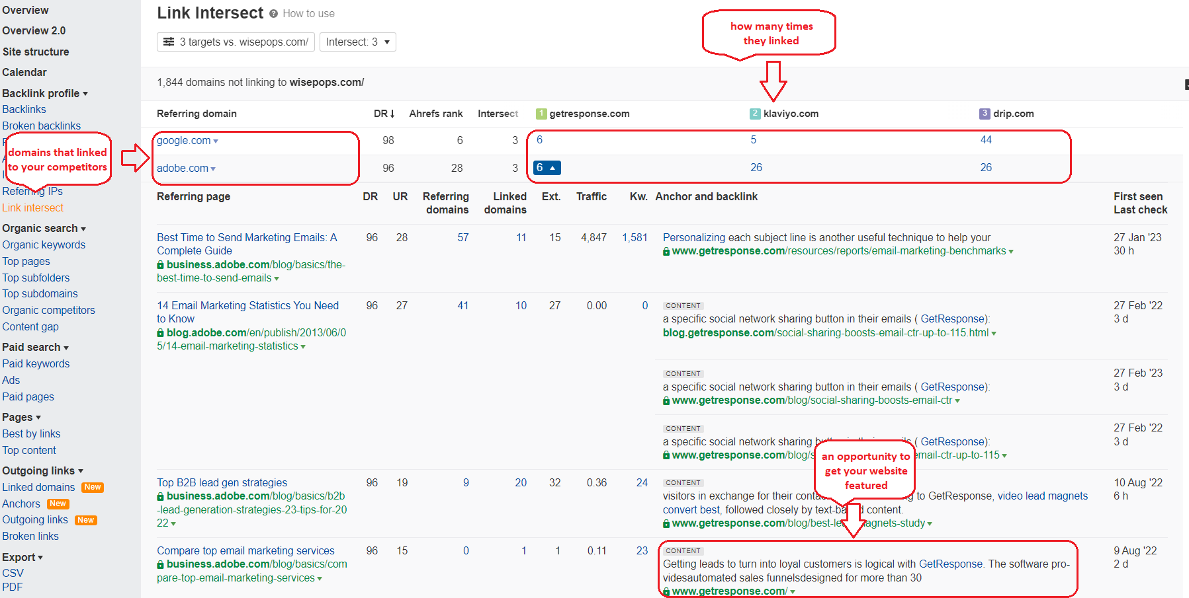Open Compare top email marketing services page
Viewport: 1189px width, 598px height.
(x=245, y=550)
